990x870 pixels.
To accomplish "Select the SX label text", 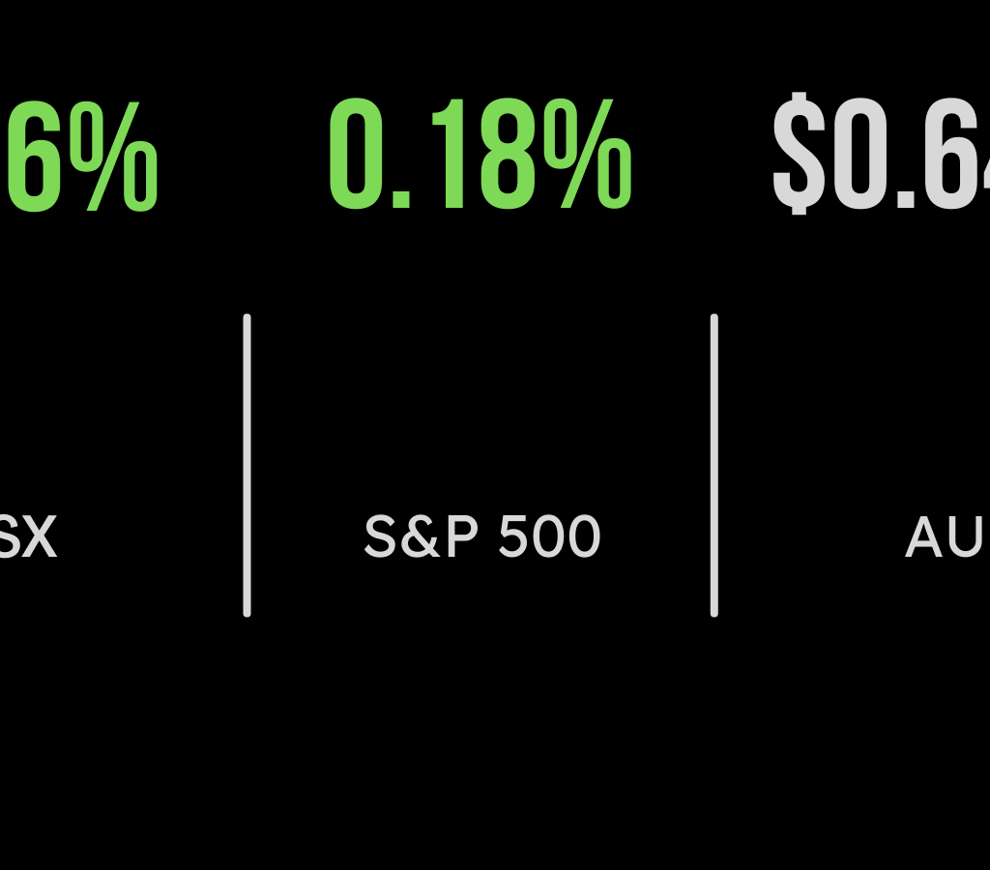I will tap(27, 538).
